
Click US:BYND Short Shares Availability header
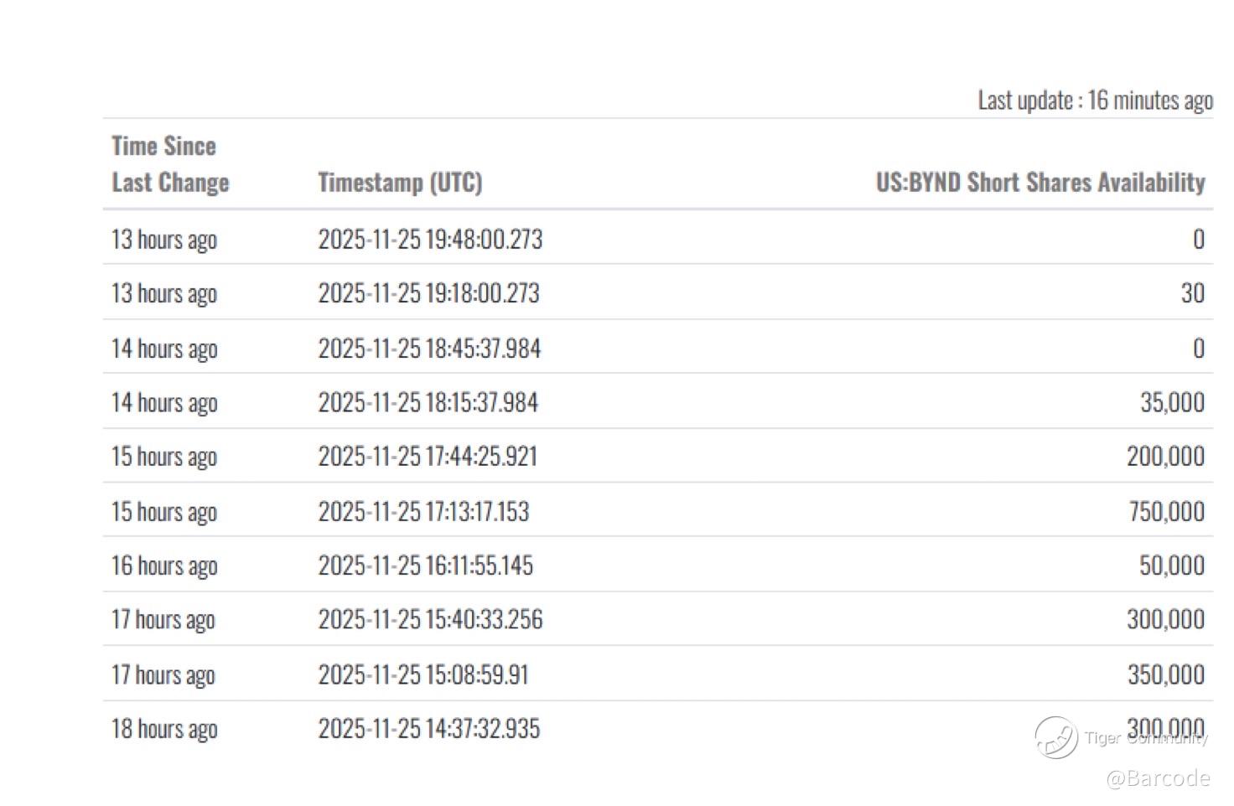(1040, 183)
